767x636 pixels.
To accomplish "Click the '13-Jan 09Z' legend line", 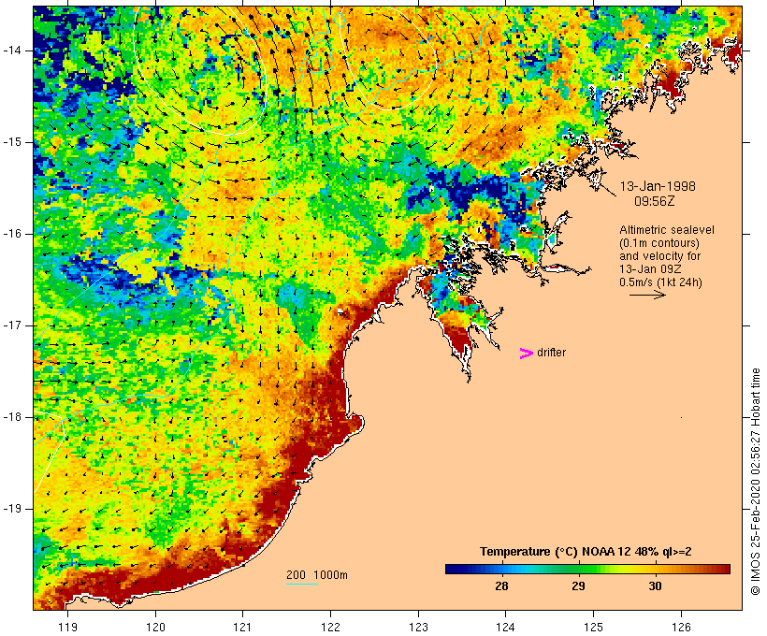I will [x=651, y=269].
